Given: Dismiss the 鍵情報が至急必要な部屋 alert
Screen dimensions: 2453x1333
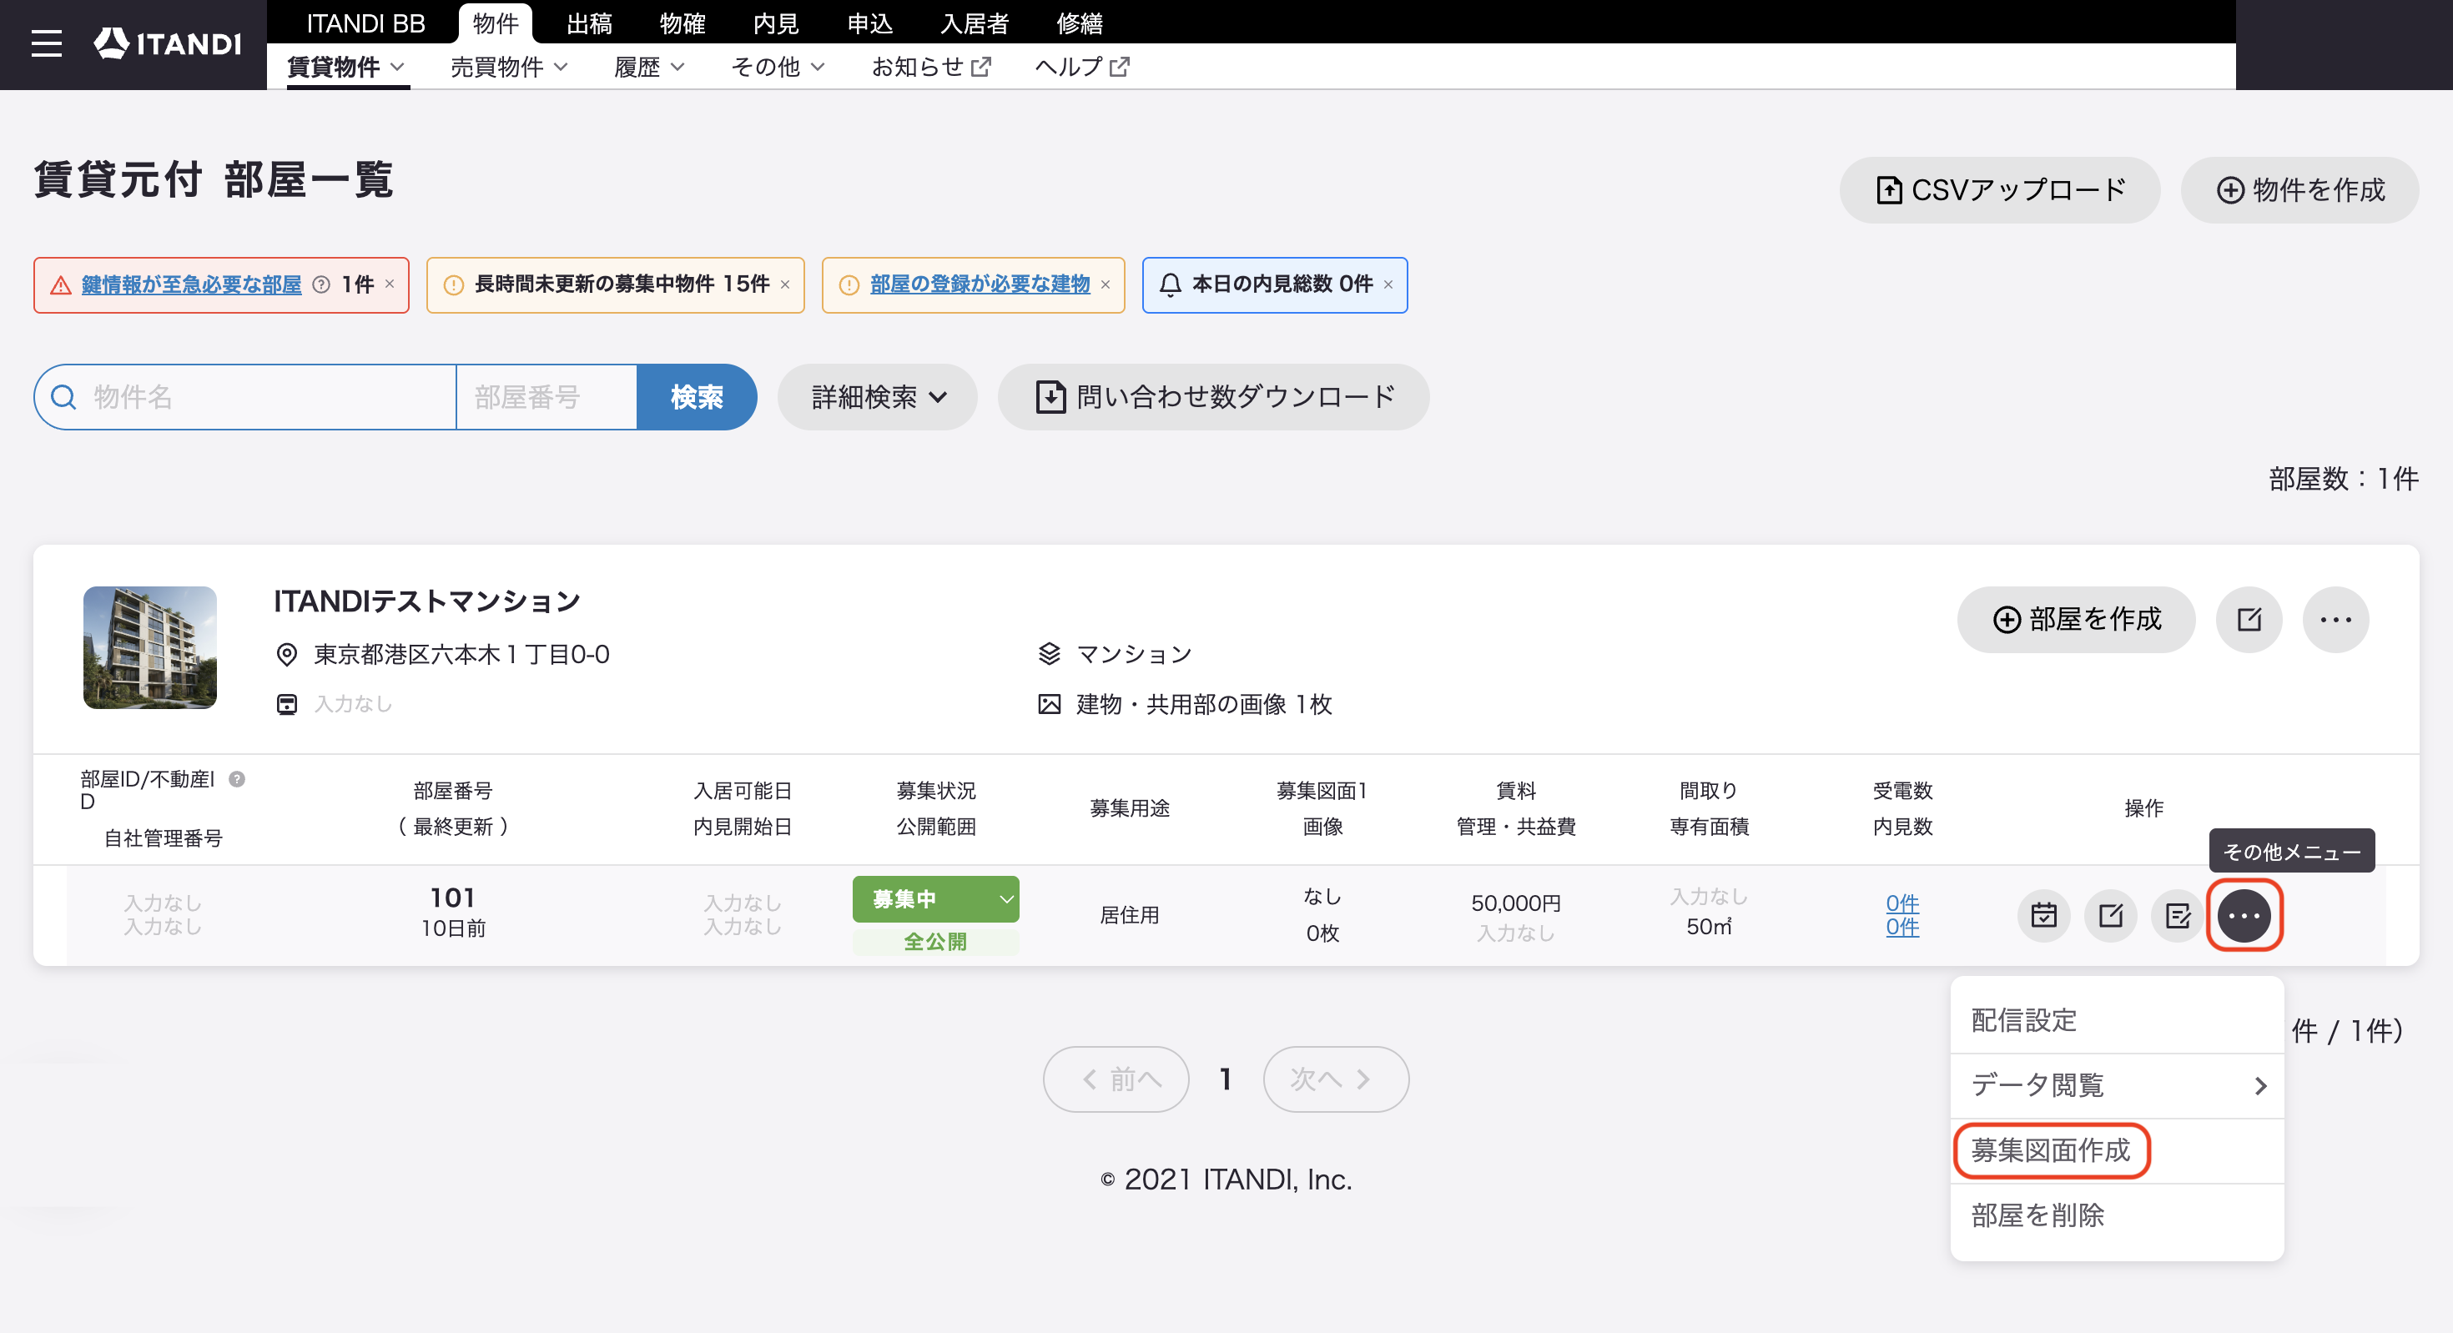Looking at the screenshot, I should 390,284.
